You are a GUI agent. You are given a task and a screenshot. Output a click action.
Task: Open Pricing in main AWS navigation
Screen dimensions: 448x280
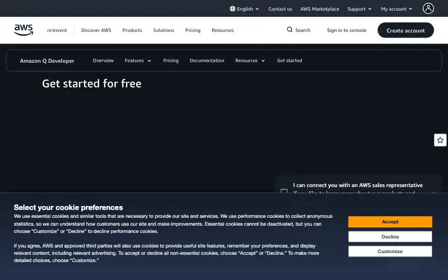point(193,30)
